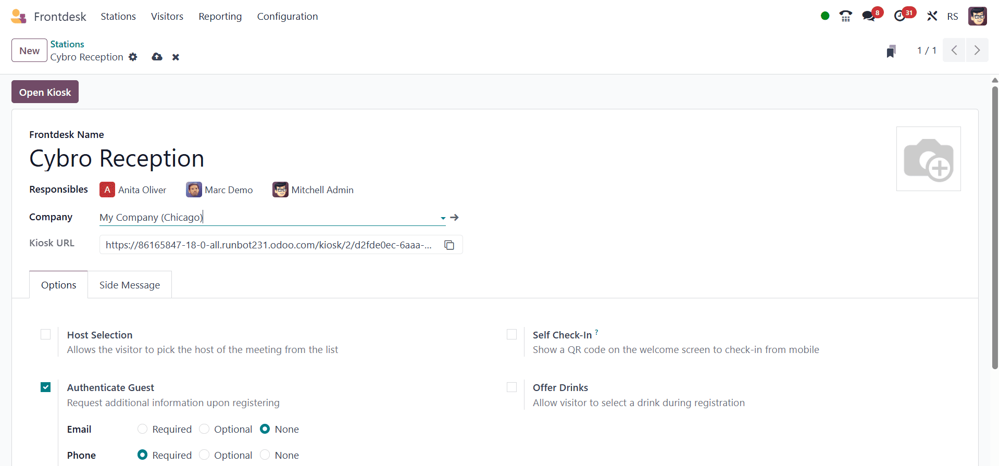Set Phone to Optional
The height and width of the screenshot is (466, 999).
point(204,455)
